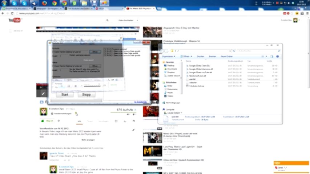
Task: Open the explorer help icon
Action: [x=278, y=57]
